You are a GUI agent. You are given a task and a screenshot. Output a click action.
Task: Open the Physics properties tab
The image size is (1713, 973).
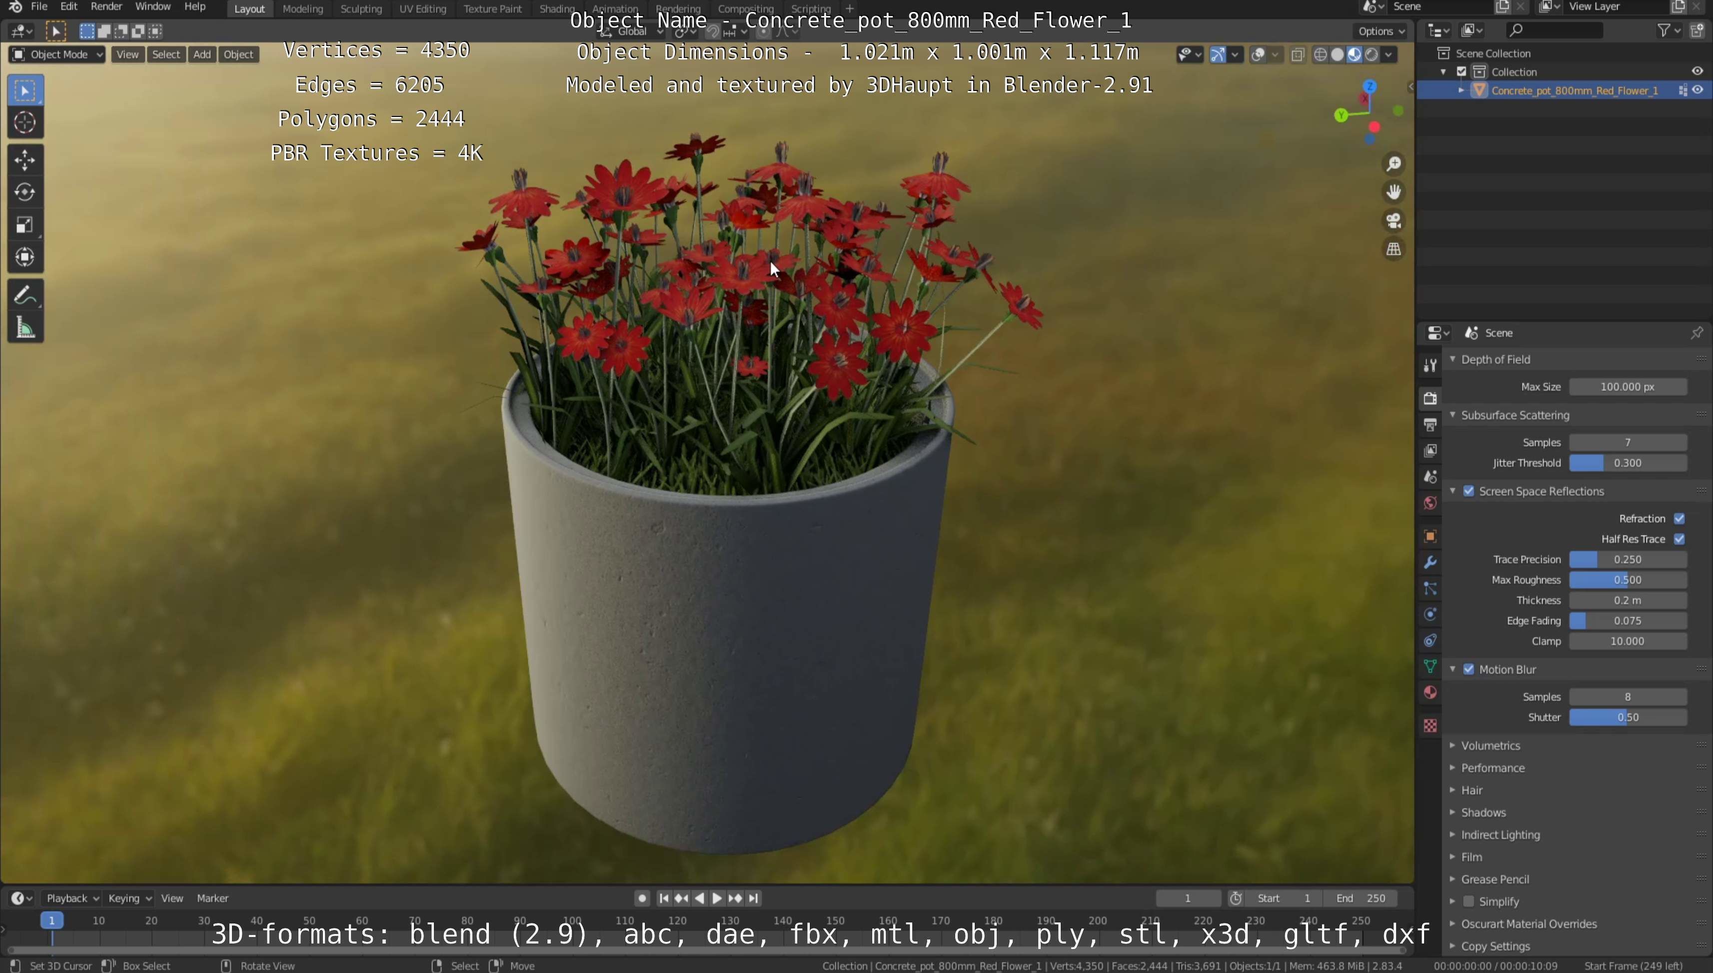(1430, 614)
